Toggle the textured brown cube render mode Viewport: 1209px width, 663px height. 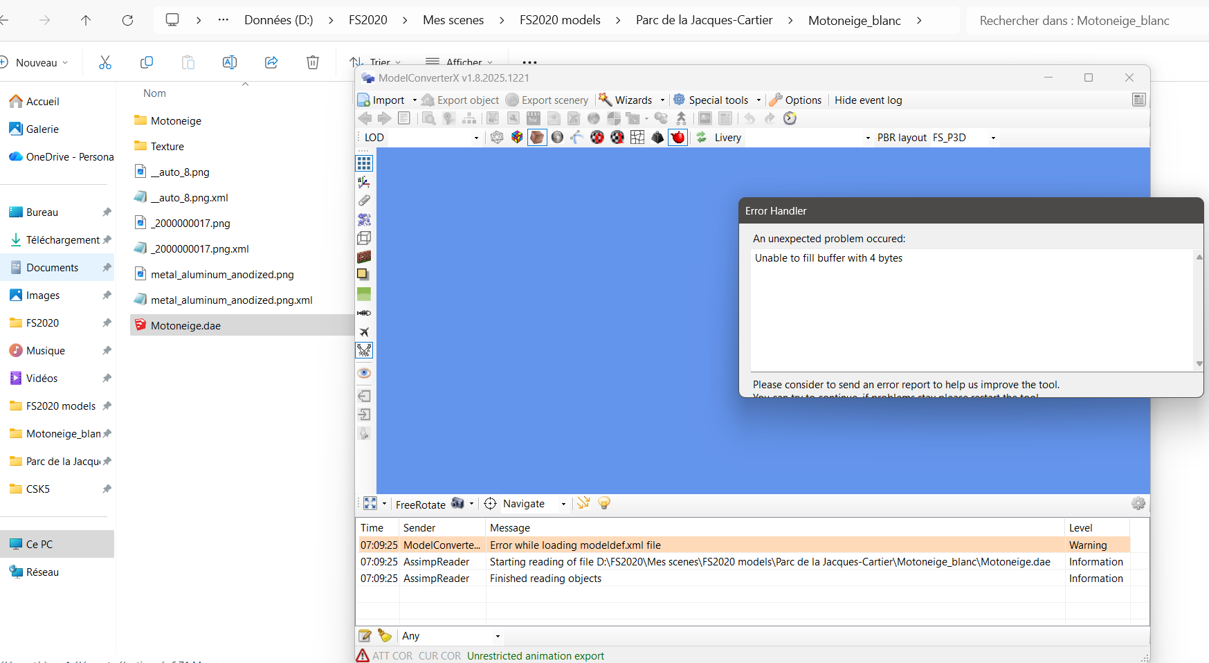pyautogui.click(x=537, y=137)
